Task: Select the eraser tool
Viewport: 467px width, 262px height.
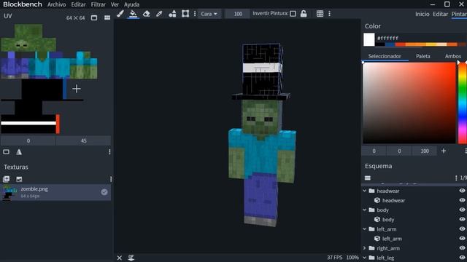Action: click(x=146, y=14)
